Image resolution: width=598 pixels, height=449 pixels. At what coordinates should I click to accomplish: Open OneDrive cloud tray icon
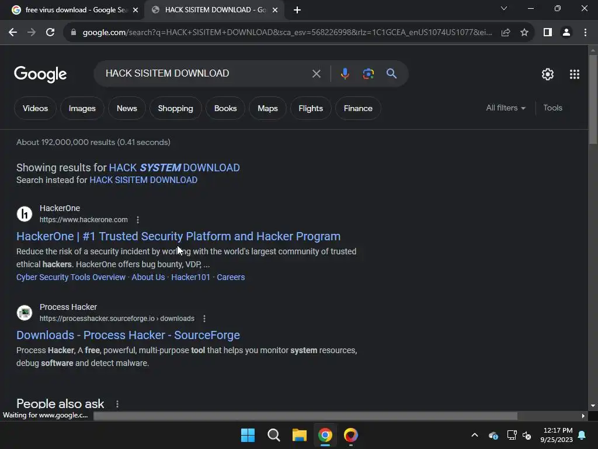point(493,435)
